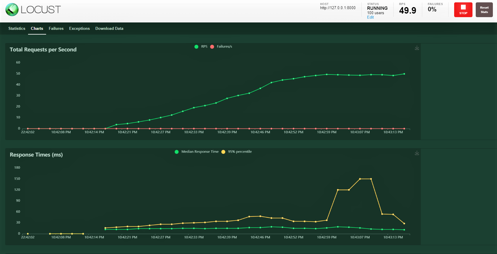Click the 49.9 RPS value

pos(407,11)
